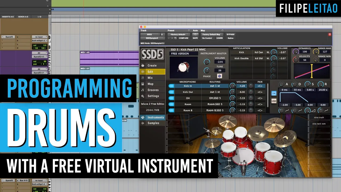341x192 pixels.
Task: Click the copy preset settings icon beside COMPARE
Action: click(175, 38)
